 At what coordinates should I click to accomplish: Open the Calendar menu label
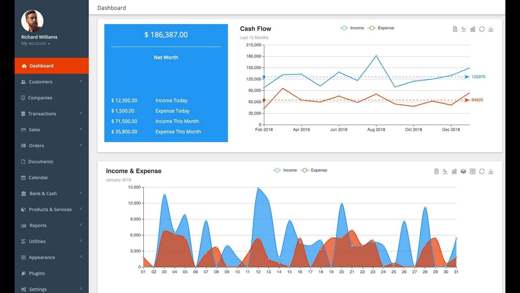click(38, 177)
